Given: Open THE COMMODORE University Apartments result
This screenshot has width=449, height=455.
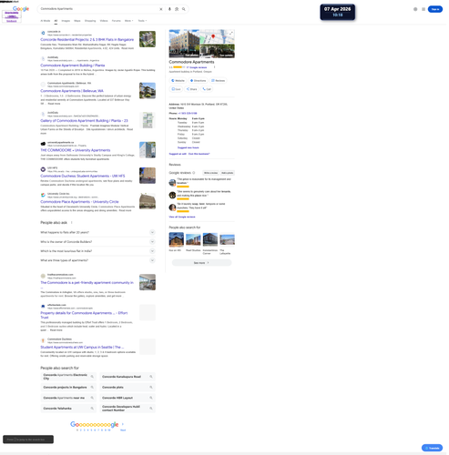Looking at the screenshot, I should tap(76, 150).
